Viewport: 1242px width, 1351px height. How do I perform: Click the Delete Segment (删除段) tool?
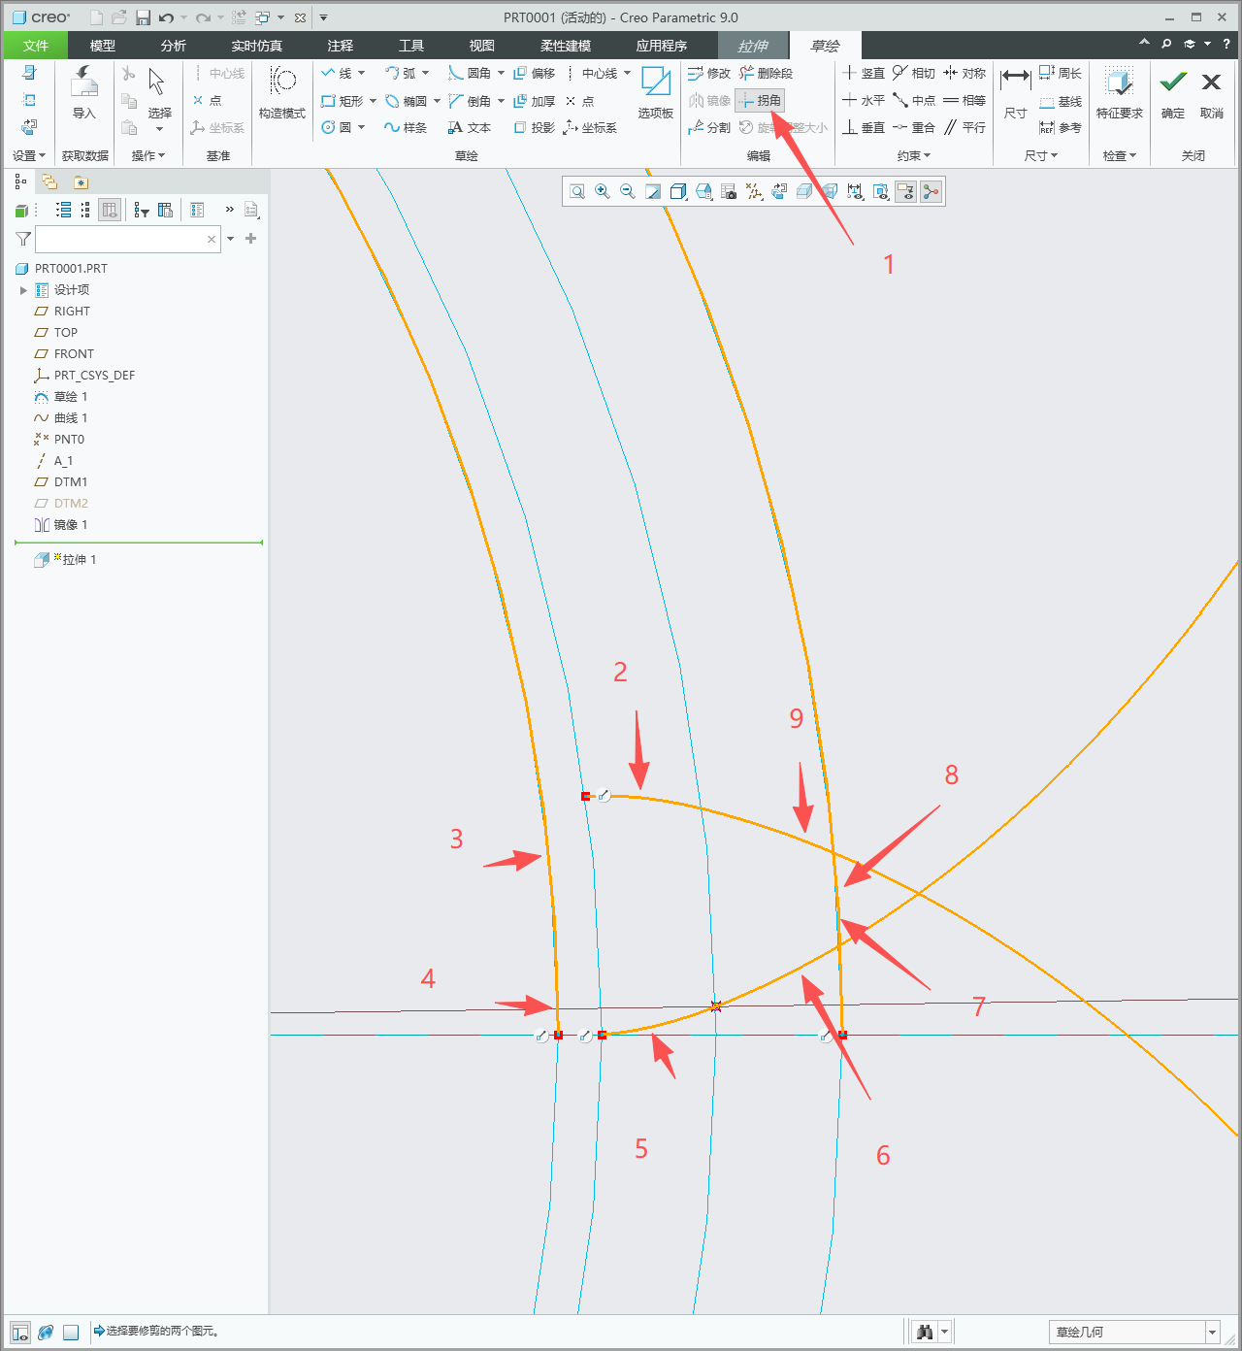[x=766, y=73]
